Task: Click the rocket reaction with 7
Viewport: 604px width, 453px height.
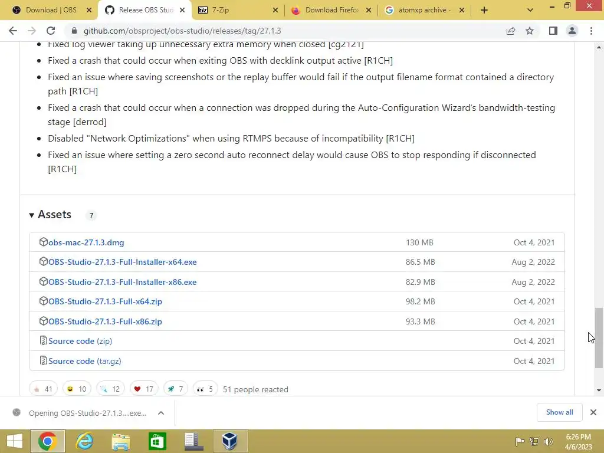Action: click(176, 389)
